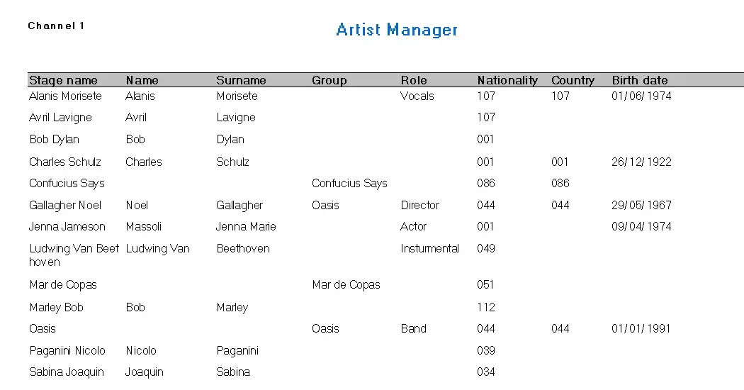The image size is (744, 390).
Task: Click the Avril Lavigne stage name entry
Action: [x=60, y=118]
